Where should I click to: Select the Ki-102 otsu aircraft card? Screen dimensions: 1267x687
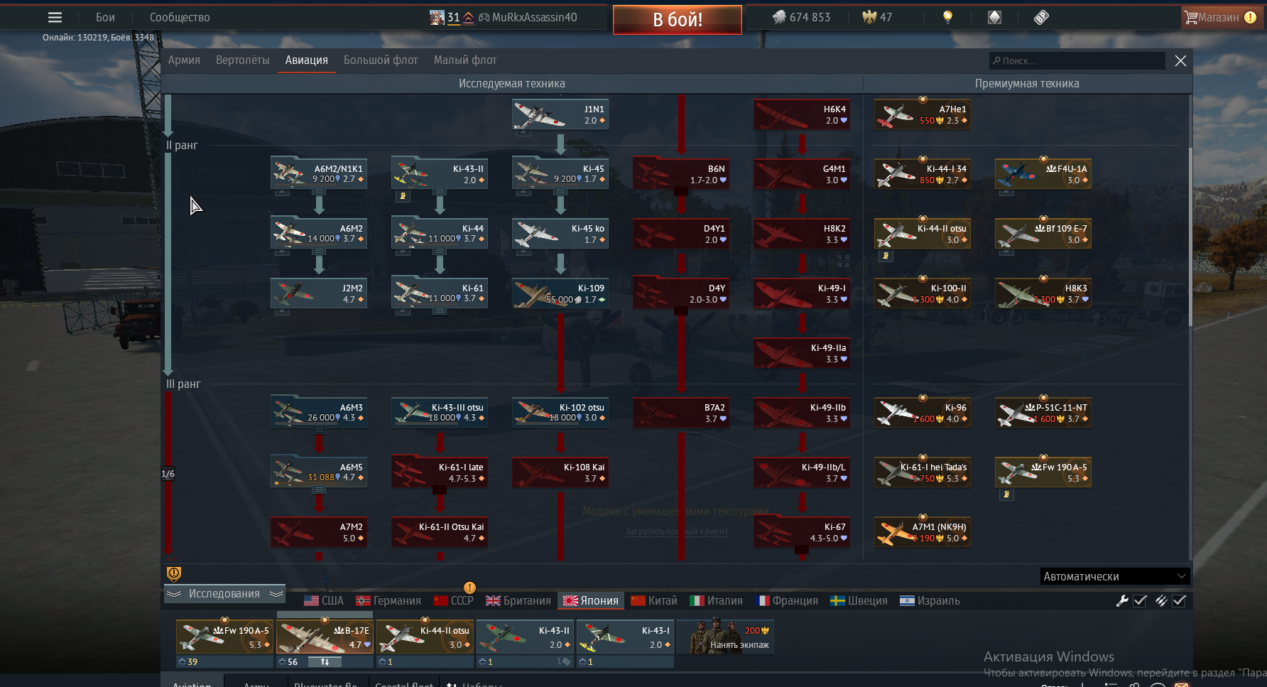click(x=560, y=413)
